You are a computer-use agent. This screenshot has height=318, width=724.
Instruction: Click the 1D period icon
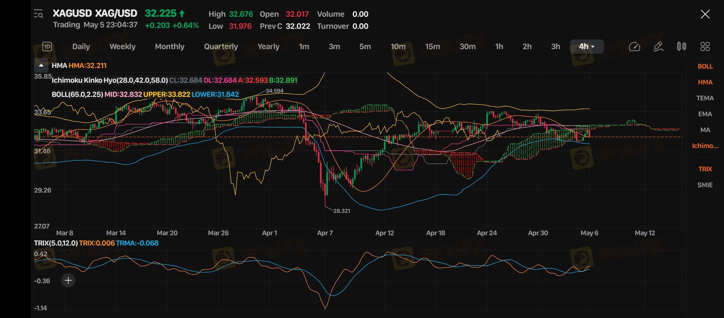coord(47,47)
